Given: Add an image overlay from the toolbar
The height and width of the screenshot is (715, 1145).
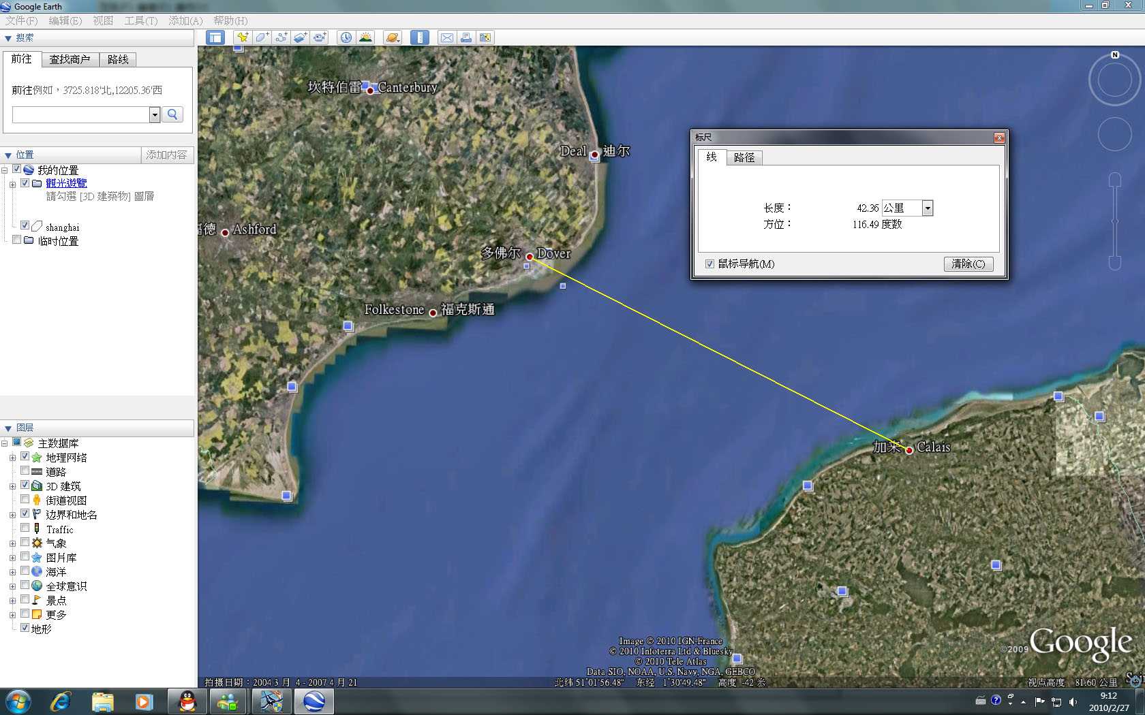Looking at the screenshot, I should [x=300, y=37].
